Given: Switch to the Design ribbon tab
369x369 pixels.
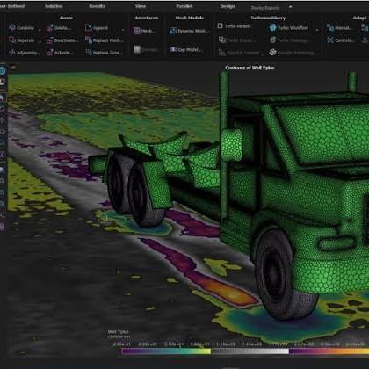Looking at the screenshot, I should click(x=228, y=6).
